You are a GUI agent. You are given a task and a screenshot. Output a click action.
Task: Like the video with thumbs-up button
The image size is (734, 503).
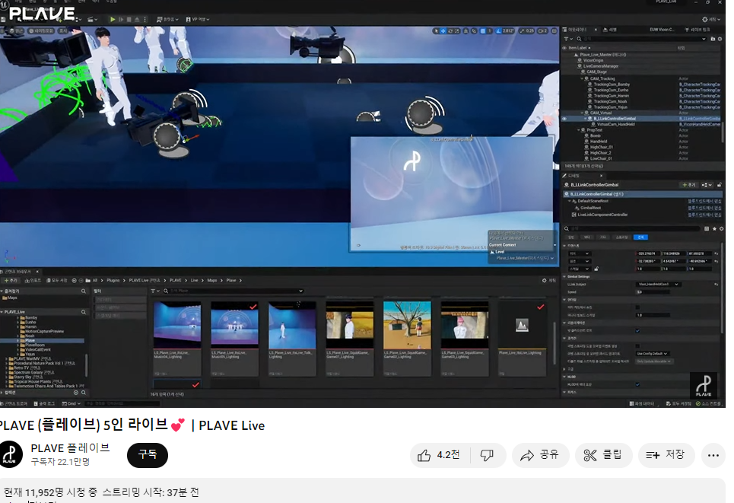[x=440, y=455]
